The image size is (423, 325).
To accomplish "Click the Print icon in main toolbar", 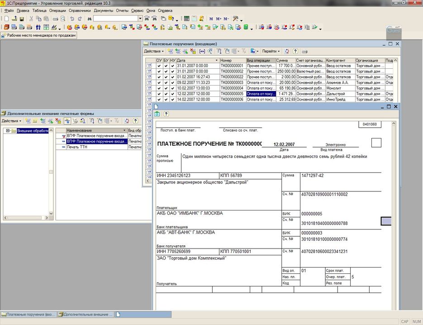I will click(x=55, y=19).
